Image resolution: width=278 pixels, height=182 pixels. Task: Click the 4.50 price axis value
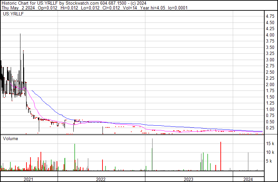tap(270, 22)
